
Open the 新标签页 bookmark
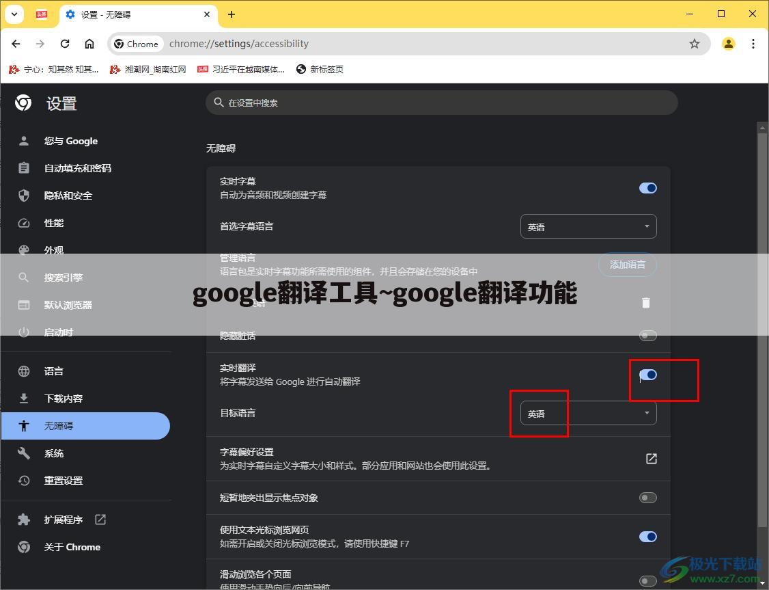point(320,69)
